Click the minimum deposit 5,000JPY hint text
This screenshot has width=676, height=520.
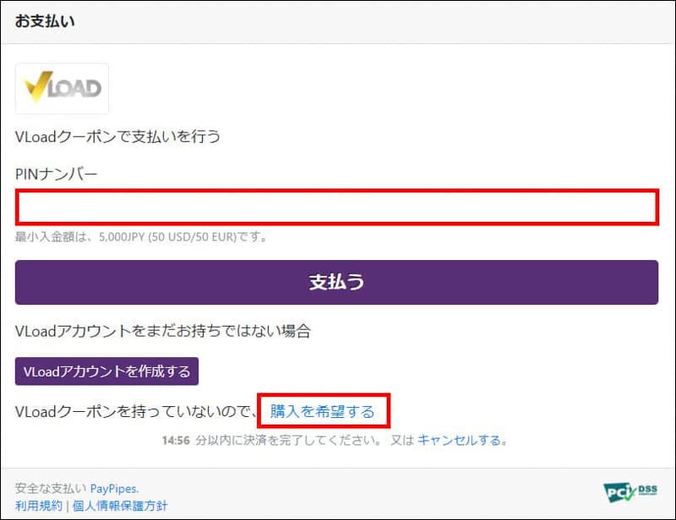pyautogui.click(x=141, y=237)
